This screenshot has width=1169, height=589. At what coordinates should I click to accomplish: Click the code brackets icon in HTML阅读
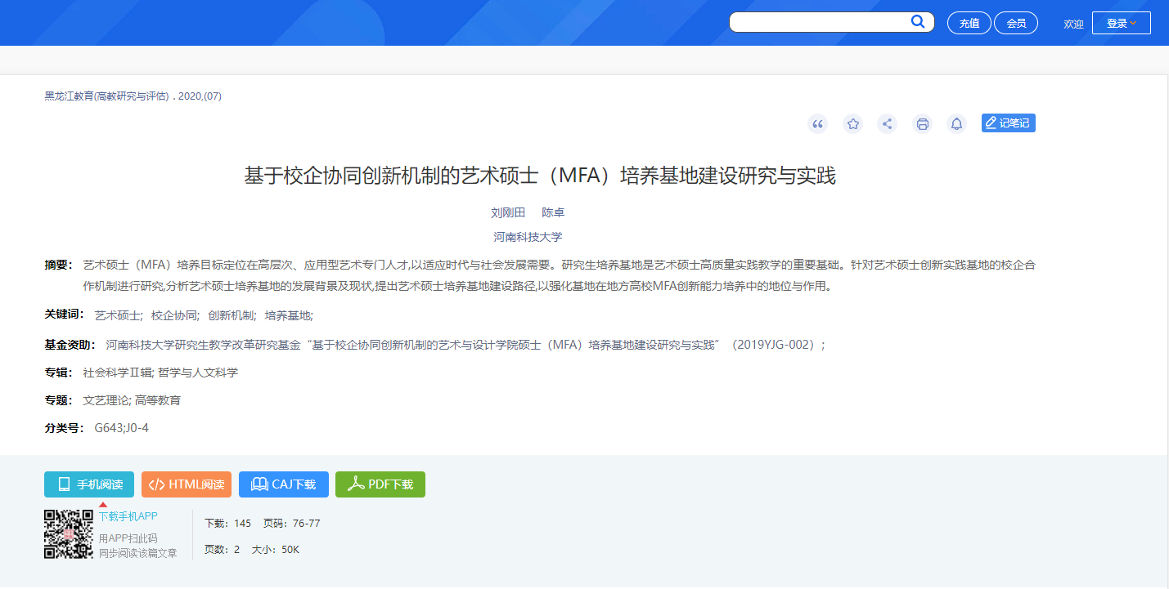click(x=156, y=484)
